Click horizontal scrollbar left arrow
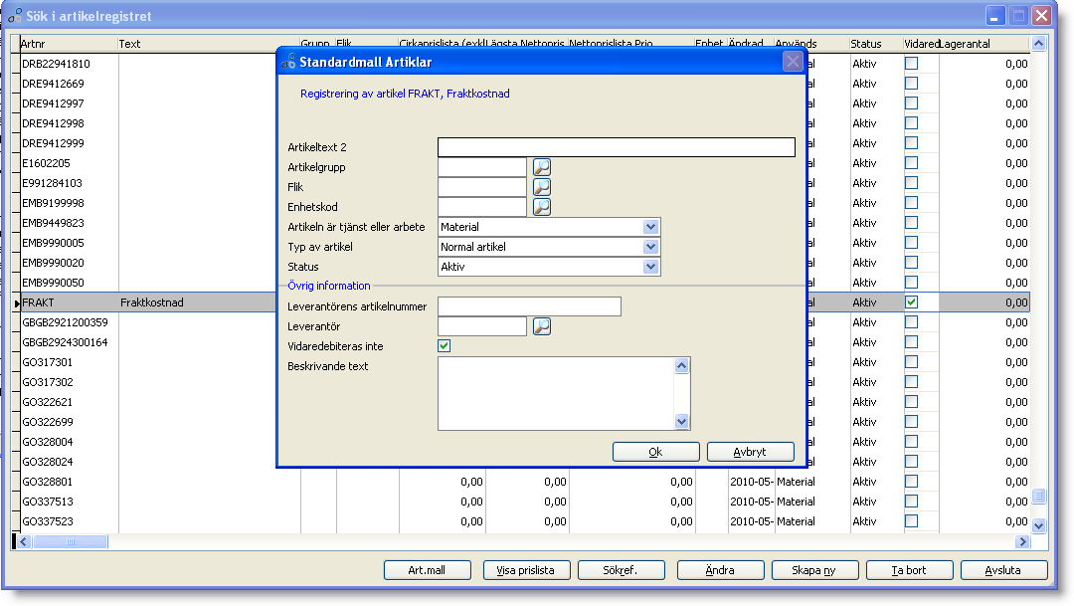The width and height of the screenshot is (1074, 606). (x=23, y=541)
